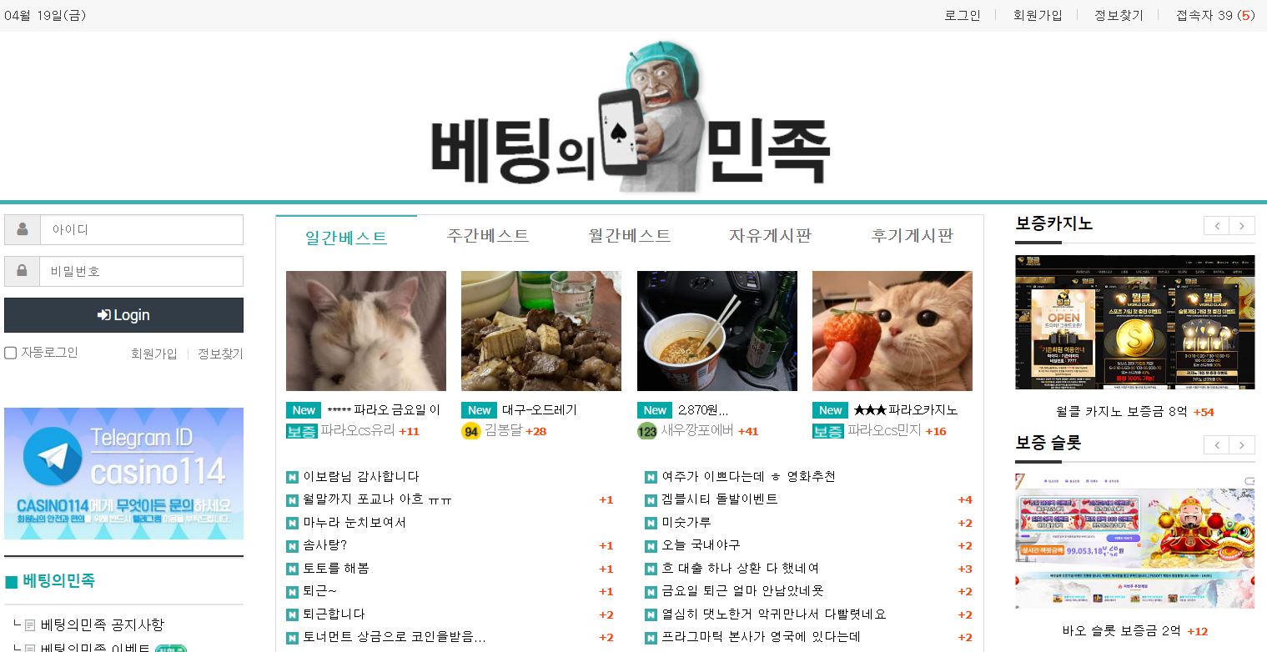Show next item in 보증 슬롯 carousel

click(1243, 445)
